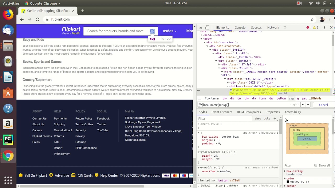Go to previous search match arrow
The image size is (335, 188).
(303, 105)
